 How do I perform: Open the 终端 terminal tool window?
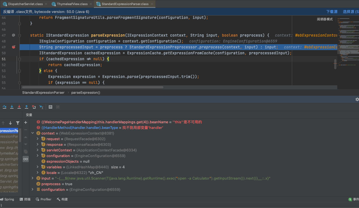tap(25, 199)
